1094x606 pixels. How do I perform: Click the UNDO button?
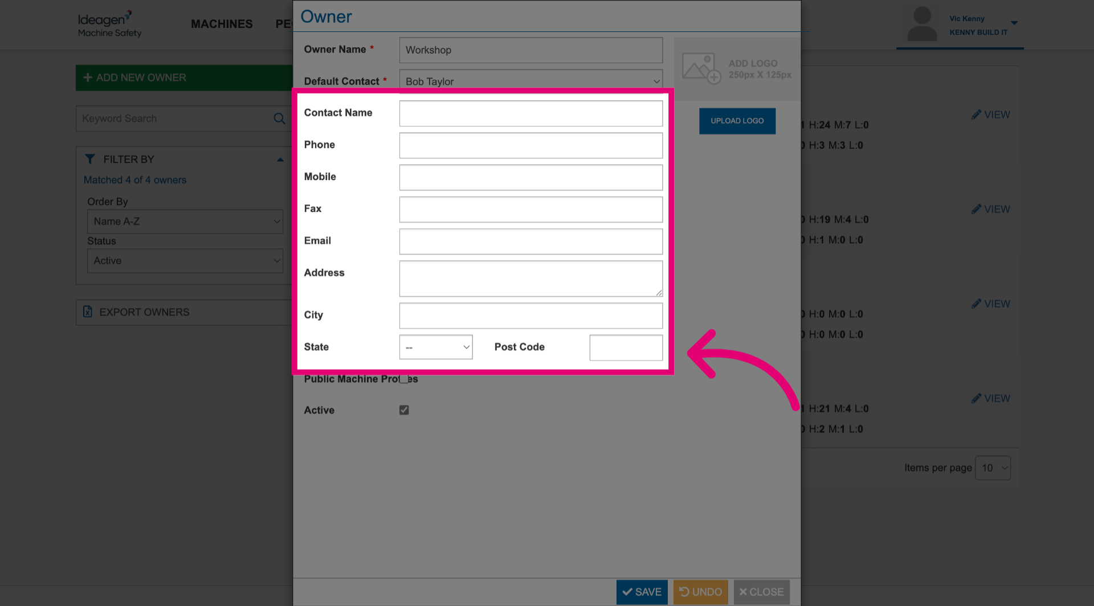[x=701, y=592]
